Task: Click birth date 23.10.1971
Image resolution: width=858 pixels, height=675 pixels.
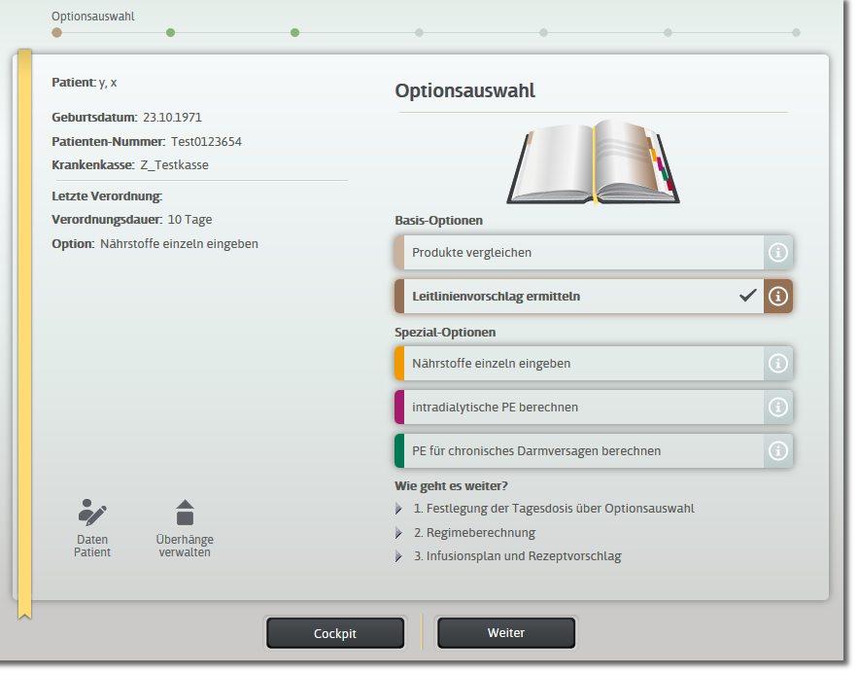Action: click(172, 118)
